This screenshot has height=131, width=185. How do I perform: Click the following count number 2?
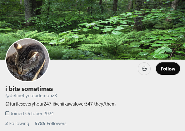pos(7,124)
